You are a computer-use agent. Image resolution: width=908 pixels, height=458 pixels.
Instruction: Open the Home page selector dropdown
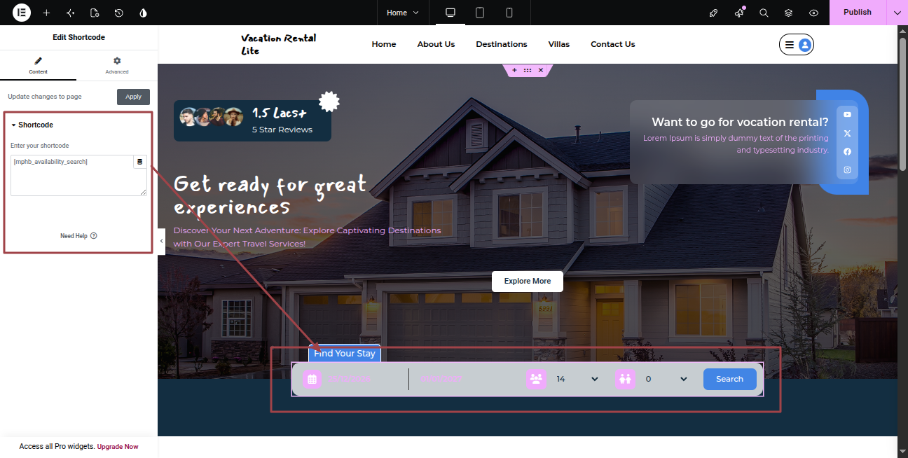(x=403, y=13)
